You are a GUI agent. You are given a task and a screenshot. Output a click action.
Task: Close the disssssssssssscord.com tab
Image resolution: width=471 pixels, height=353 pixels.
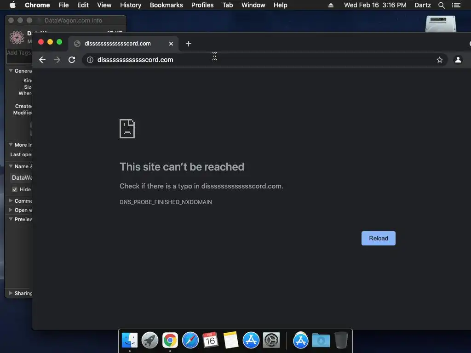171,44
